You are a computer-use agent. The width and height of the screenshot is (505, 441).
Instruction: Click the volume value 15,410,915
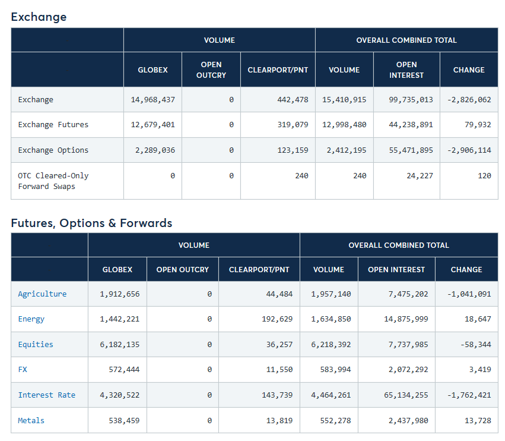[344, 100]
